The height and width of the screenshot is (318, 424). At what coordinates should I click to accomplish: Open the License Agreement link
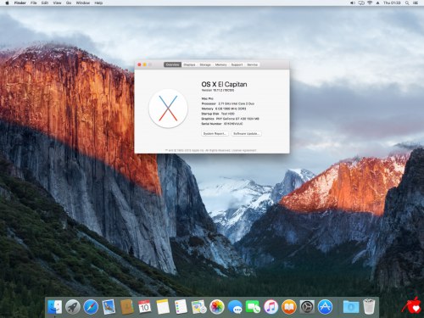click(244, 150)
